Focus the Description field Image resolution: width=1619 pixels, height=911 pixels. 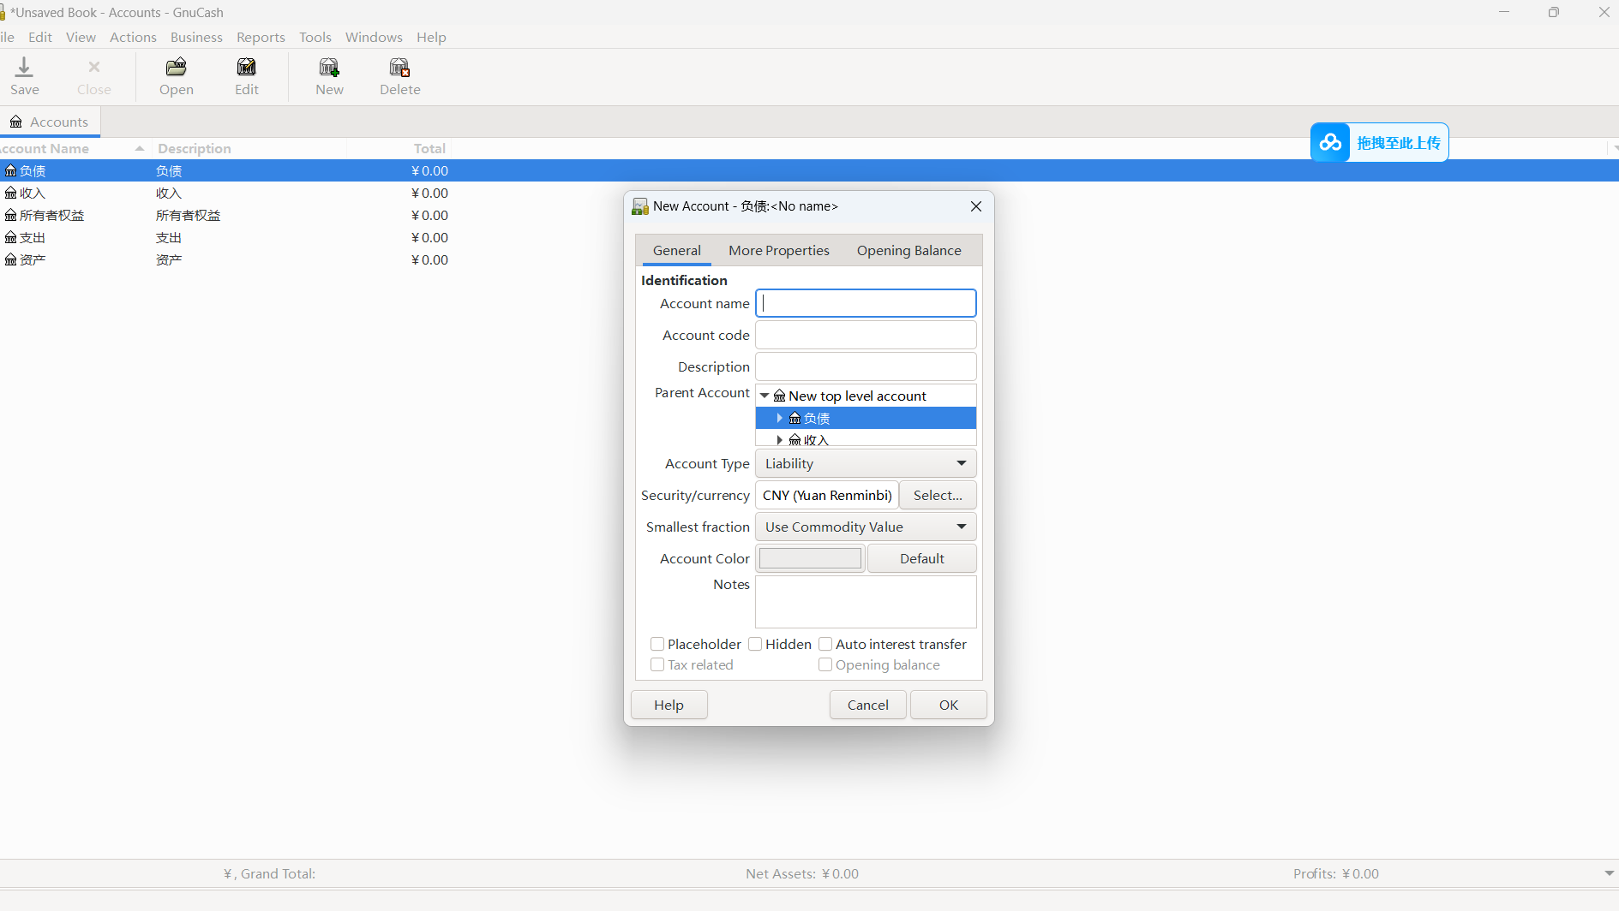click(866, 366)
